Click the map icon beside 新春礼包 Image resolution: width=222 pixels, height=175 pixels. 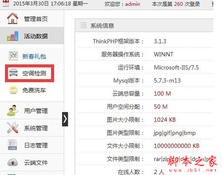13,55
